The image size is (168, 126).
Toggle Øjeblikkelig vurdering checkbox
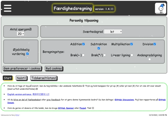coord(28,54)
